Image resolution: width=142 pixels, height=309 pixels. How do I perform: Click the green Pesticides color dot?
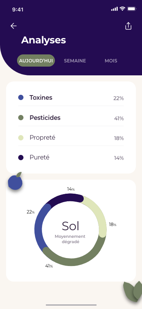coord(21,118)
